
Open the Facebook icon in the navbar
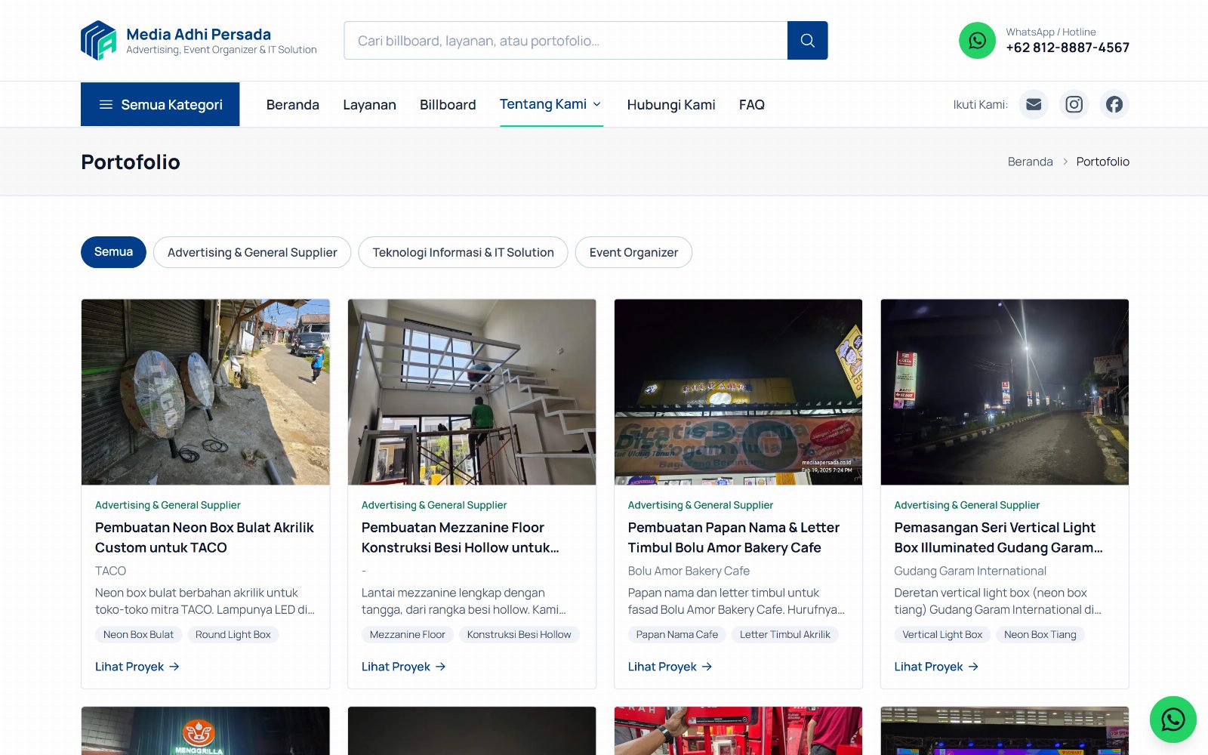point(1114,104)
